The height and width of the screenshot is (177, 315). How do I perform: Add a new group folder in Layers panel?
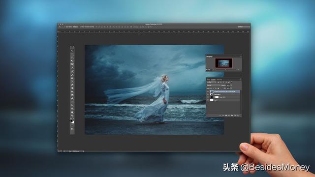[x=232, y=116]
